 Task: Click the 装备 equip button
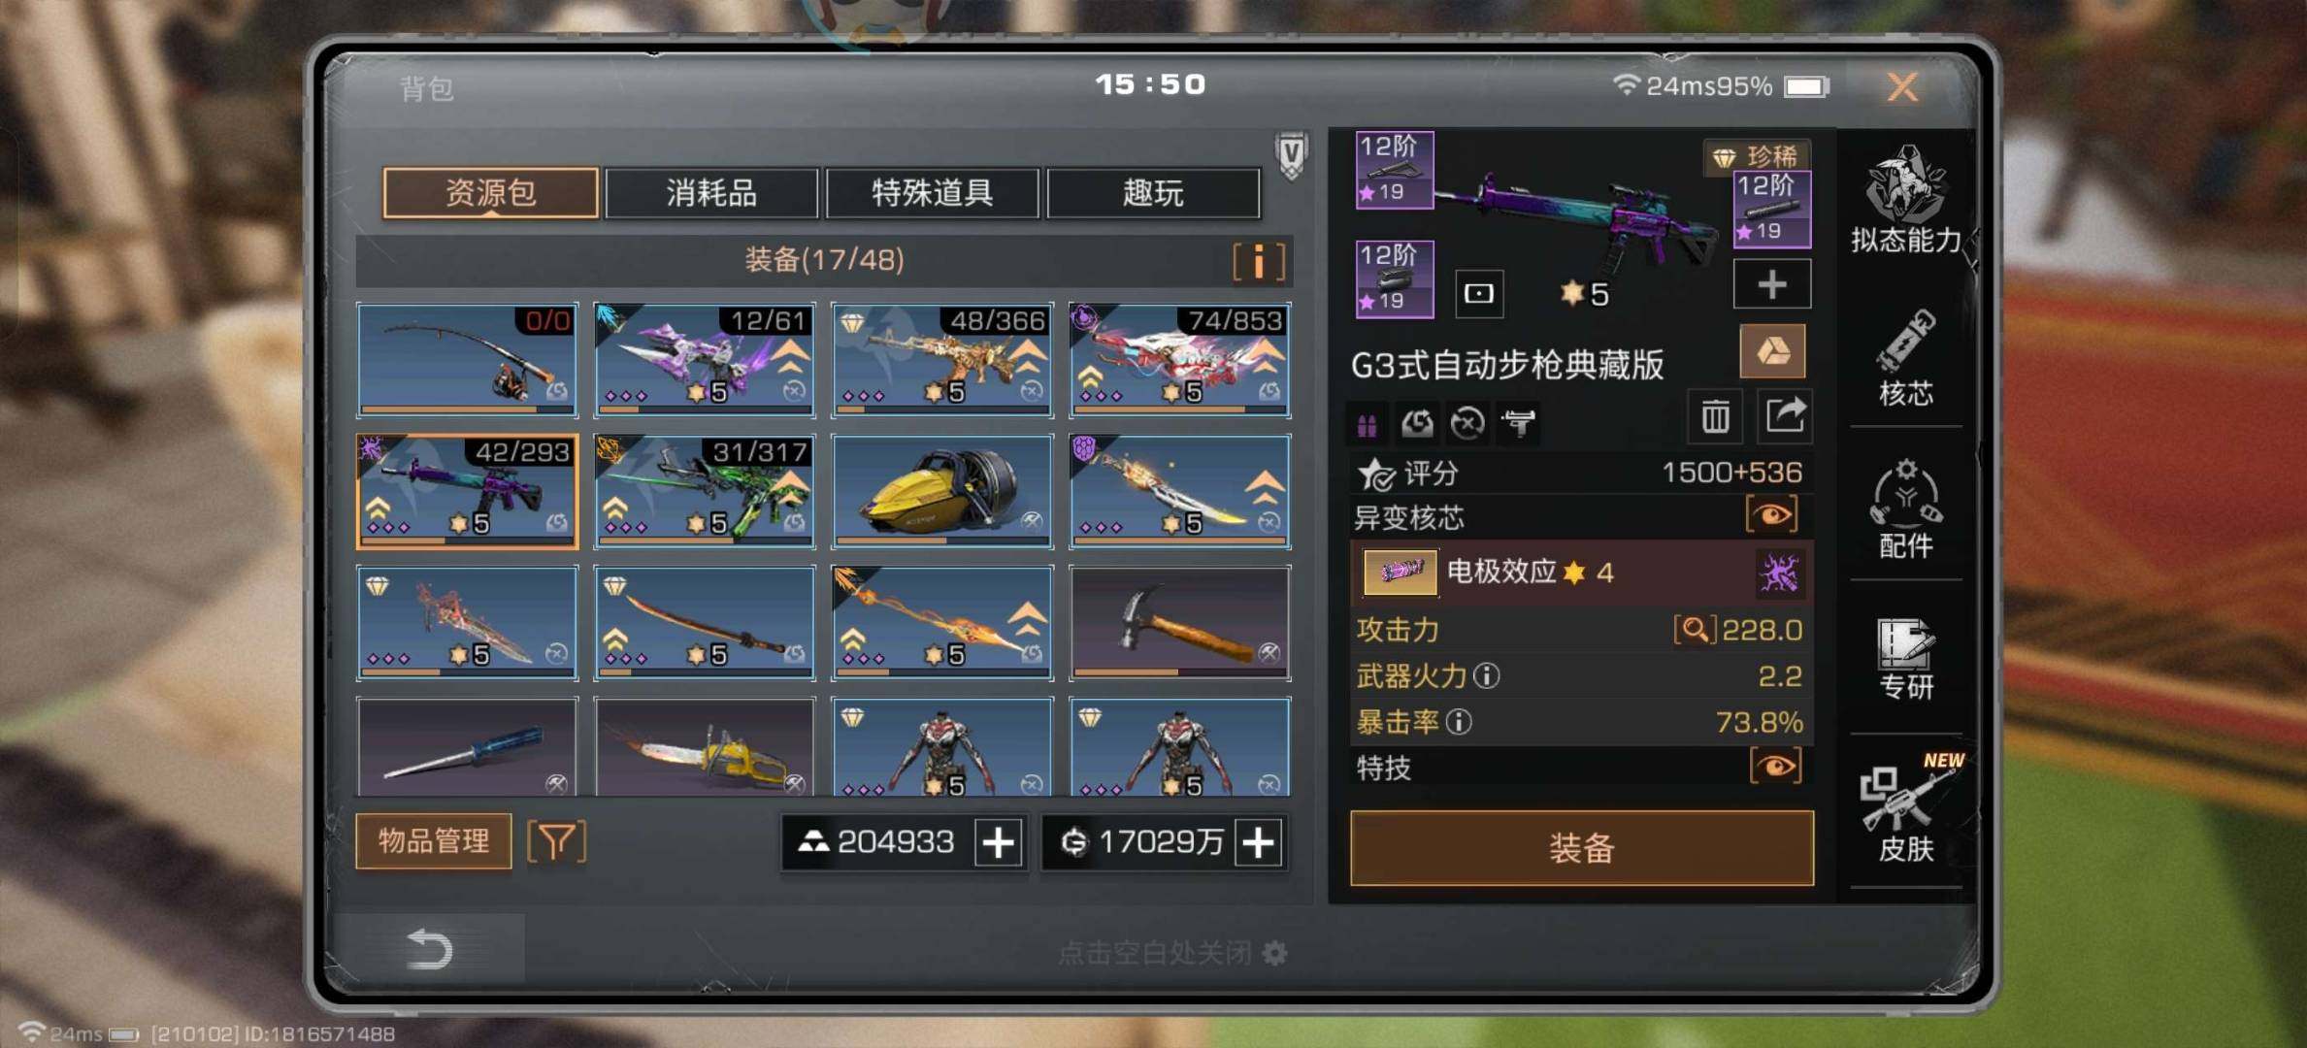[1582, 847]
